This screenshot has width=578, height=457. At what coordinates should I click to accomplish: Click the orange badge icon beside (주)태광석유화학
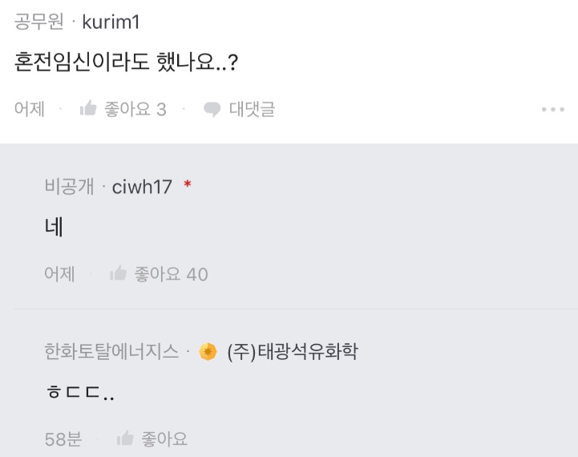[x=208, y=351]
